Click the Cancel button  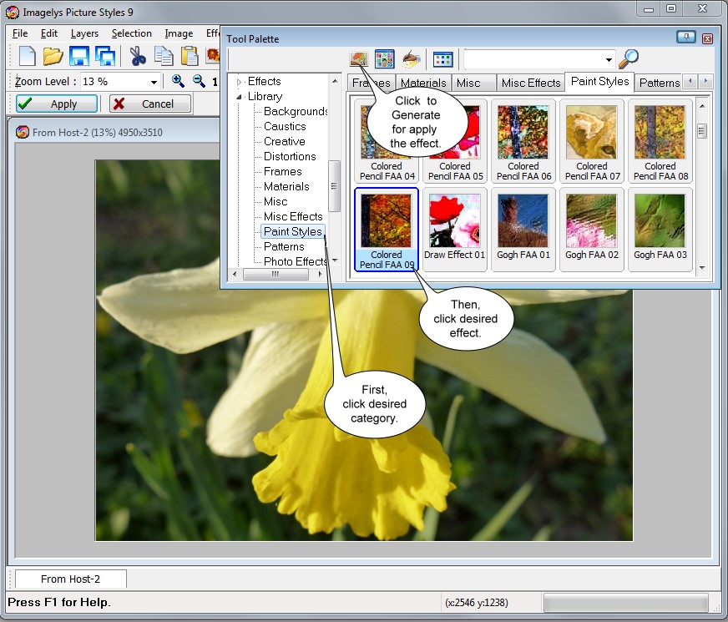pos(150,104)
